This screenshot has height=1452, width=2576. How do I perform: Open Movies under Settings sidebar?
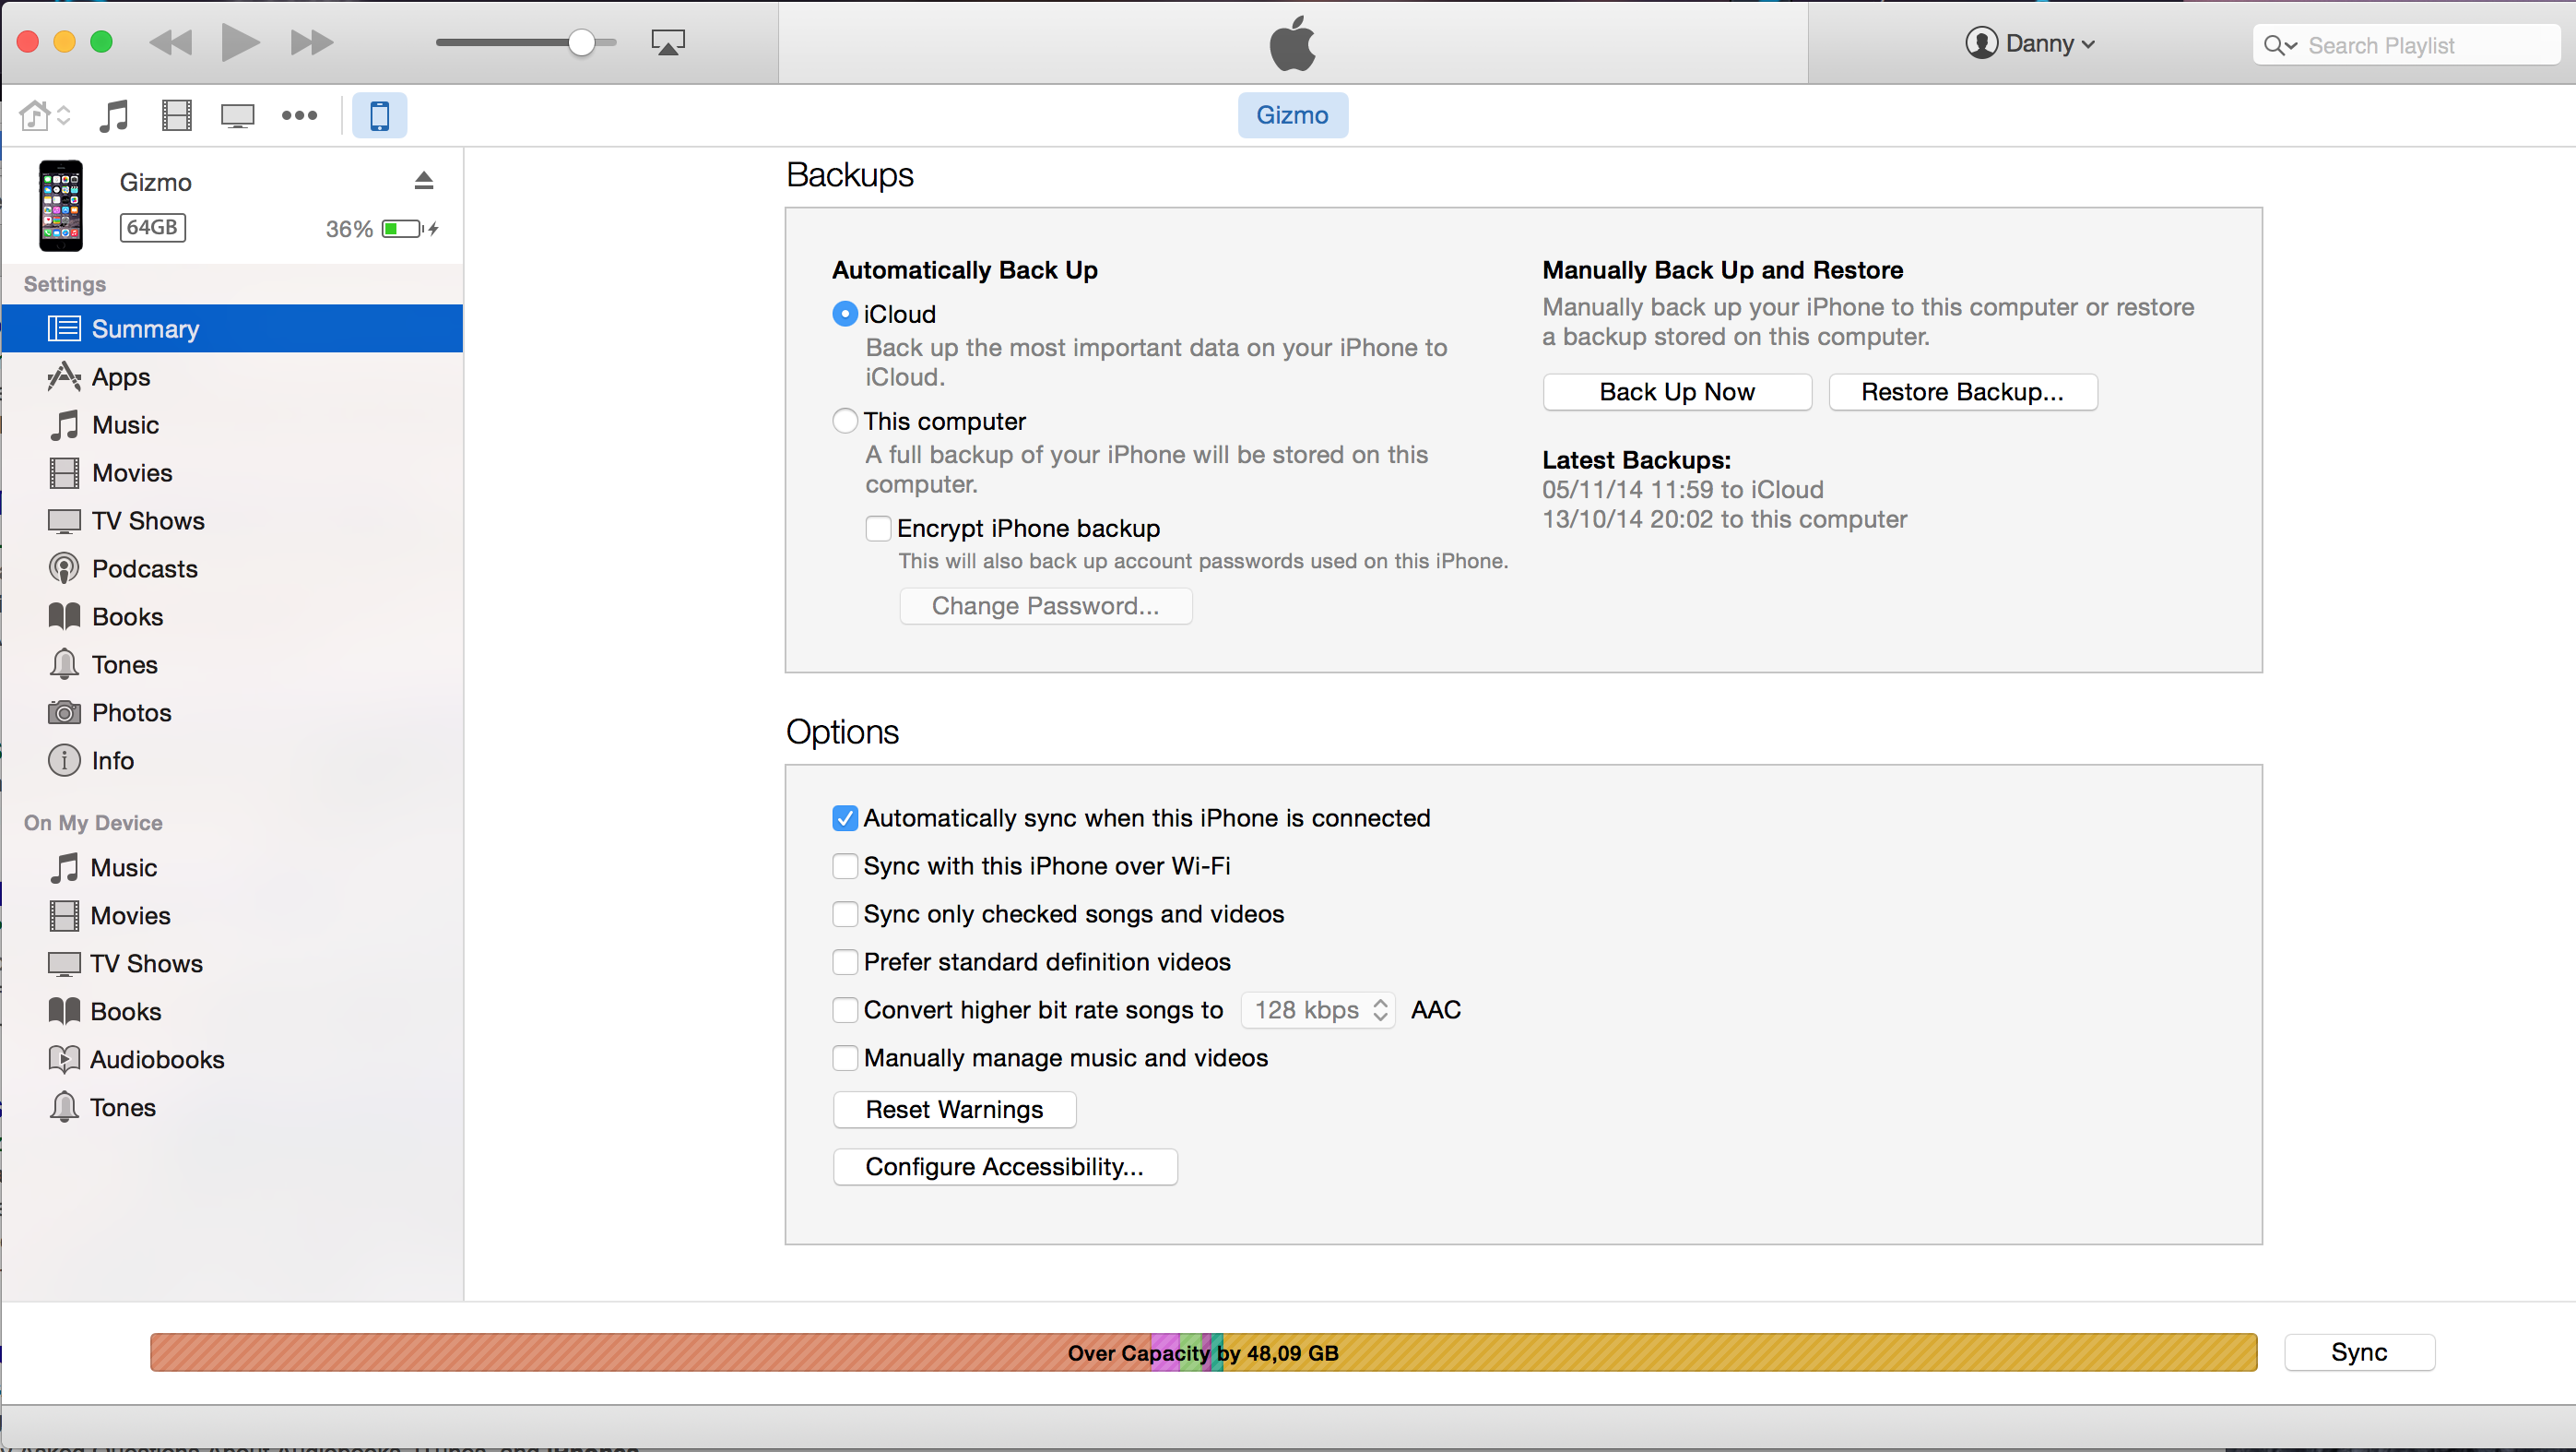point(232,472)
